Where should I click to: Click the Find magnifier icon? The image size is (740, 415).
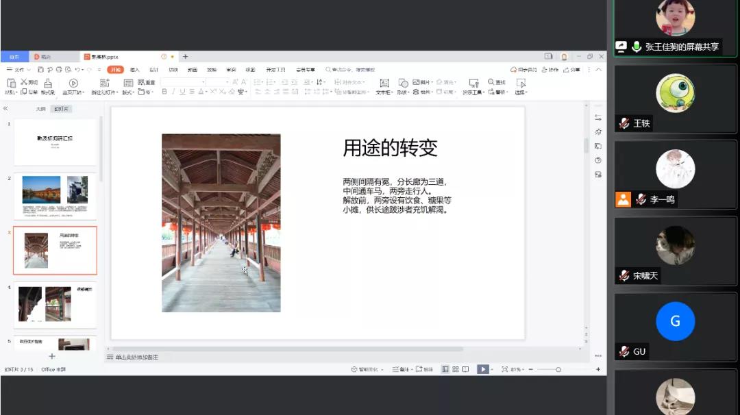point(491,82)
